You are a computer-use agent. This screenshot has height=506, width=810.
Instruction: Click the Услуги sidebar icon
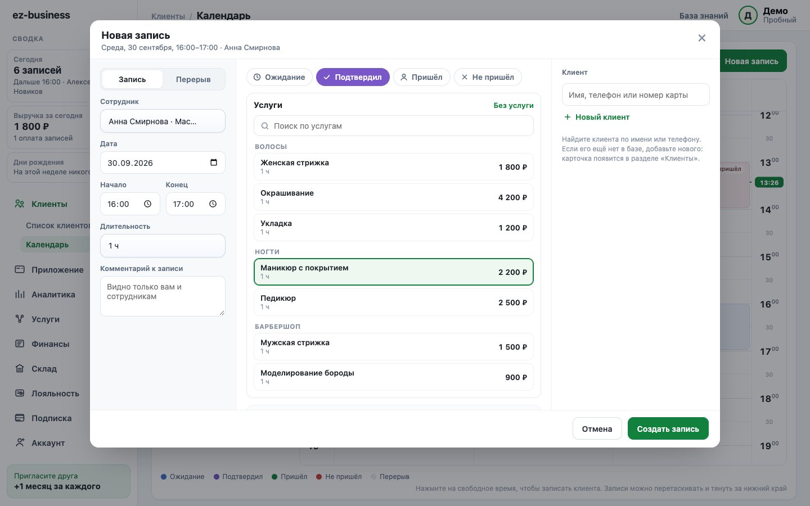[20, 319]
